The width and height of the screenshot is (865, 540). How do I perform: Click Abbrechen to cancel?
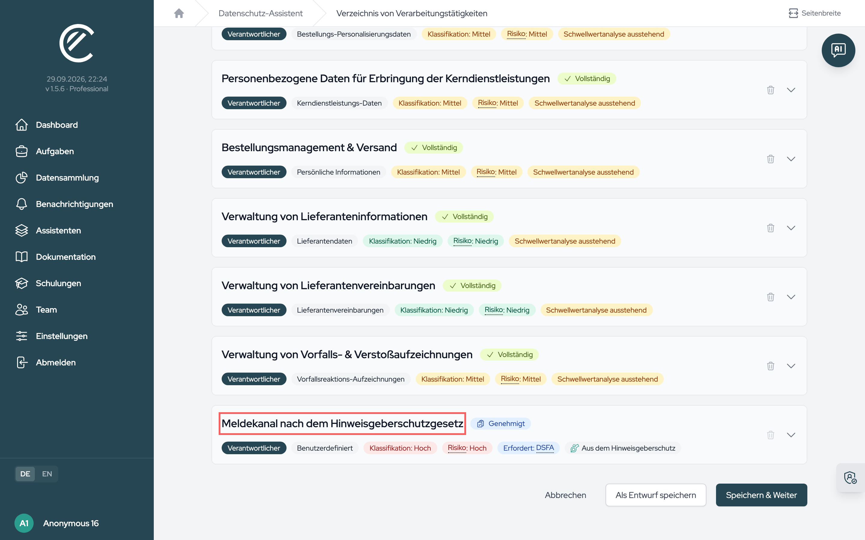pyautogui.click(x=566, y=495)
